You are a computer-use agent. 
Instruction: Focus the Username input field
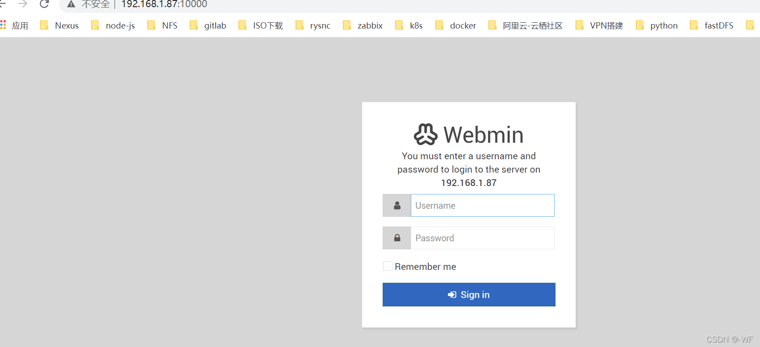tap(483, 206)
